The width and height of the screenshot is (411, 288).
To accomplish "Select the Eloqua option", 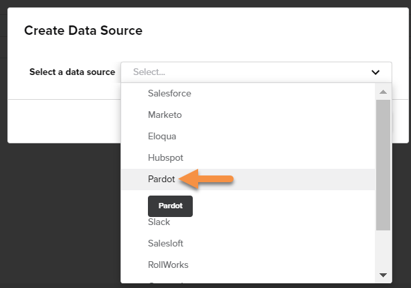I will (x=248, y=137).
